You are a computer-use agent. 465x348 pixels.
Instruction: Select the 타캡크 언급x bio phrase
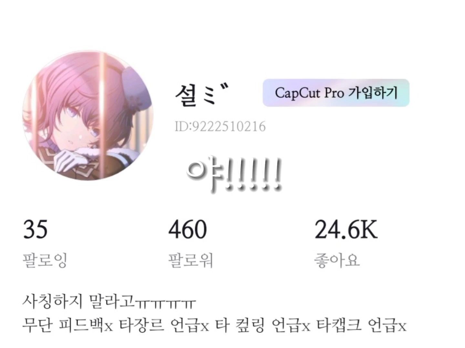(x=361, y=325)
